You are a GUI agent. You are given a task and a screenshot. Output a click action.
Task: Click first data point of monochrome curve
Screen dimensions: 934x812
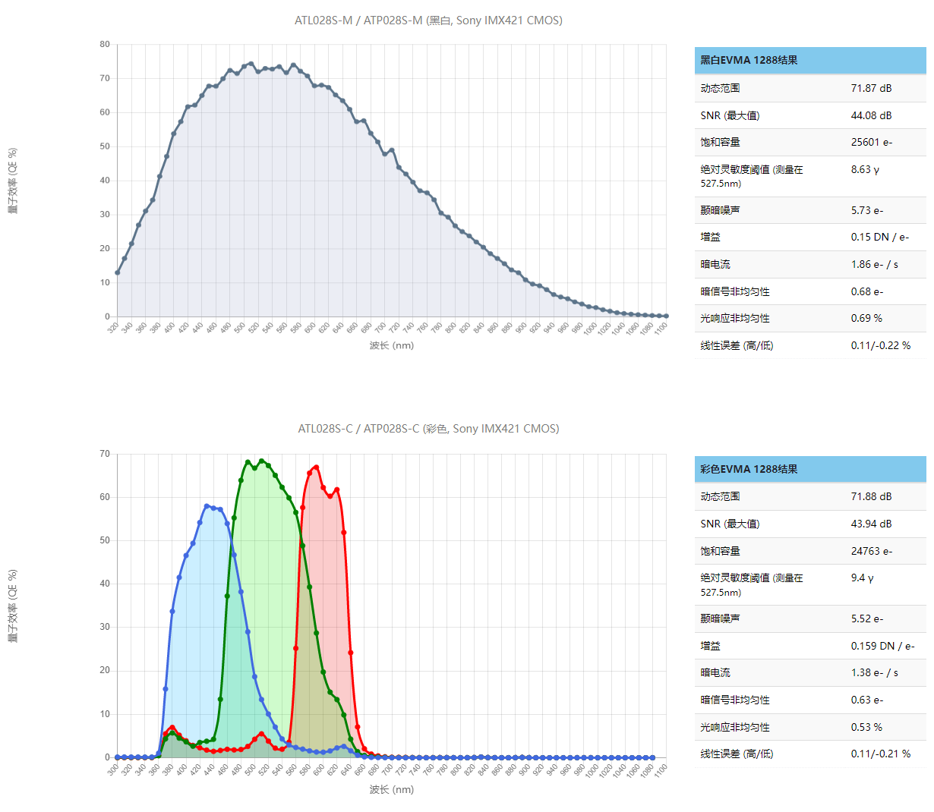tap(117, 272)
